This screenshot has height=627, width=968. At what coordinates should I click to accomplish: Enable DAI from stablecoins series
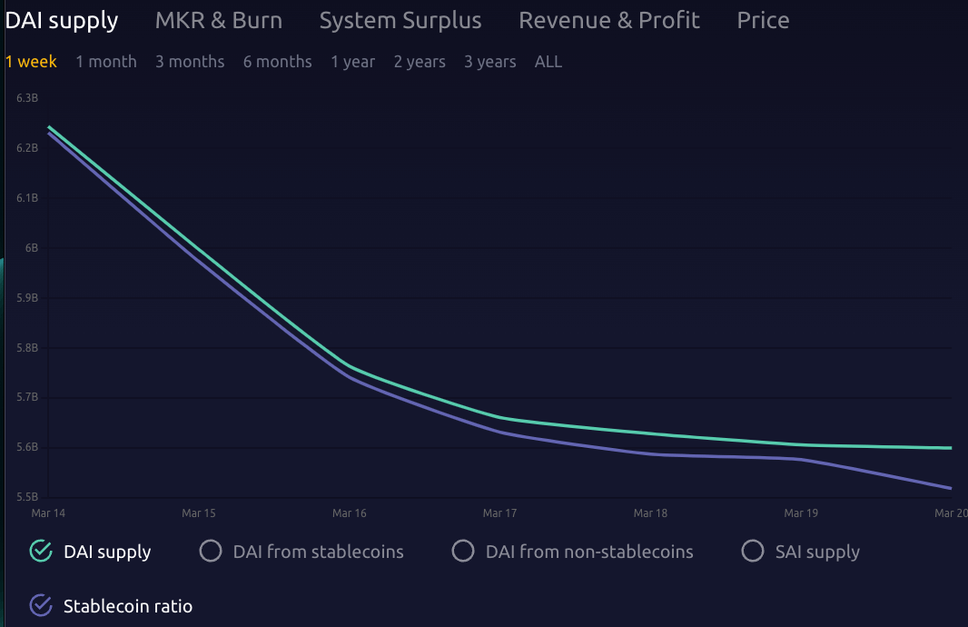tap(211, 552)
